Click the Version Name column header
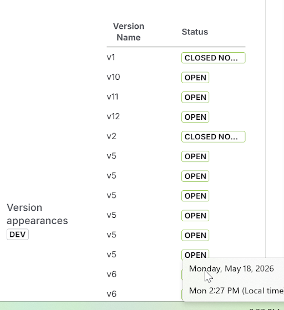284x310 pixels. pos(129,32)
